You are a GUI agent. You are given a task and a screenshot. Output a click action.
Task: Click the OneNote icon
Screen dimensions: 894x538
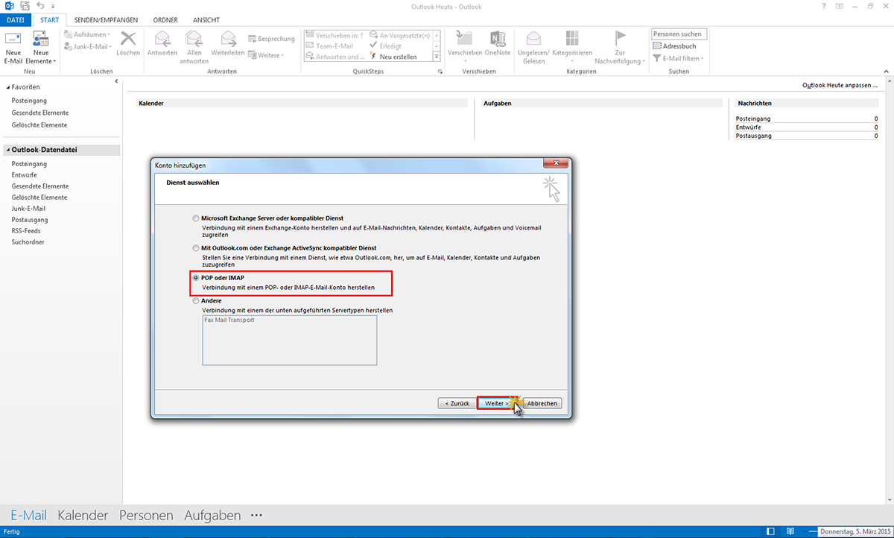[x=498, y=39]
